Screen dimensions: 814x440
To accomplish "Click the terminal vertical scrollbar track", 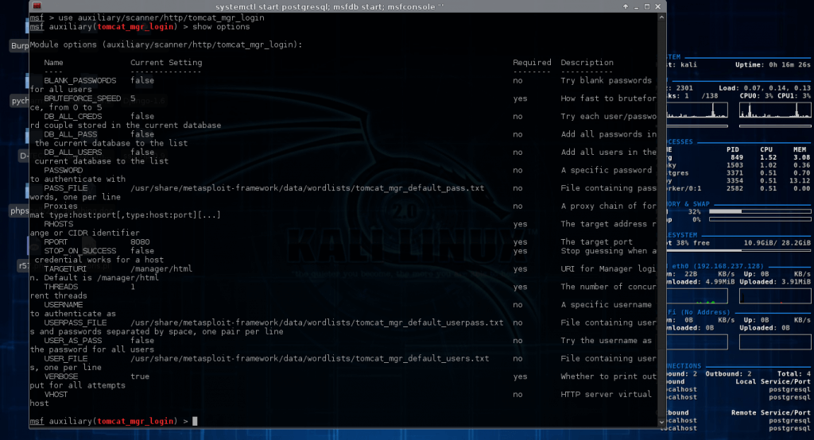I will click(x=661, y=238).
